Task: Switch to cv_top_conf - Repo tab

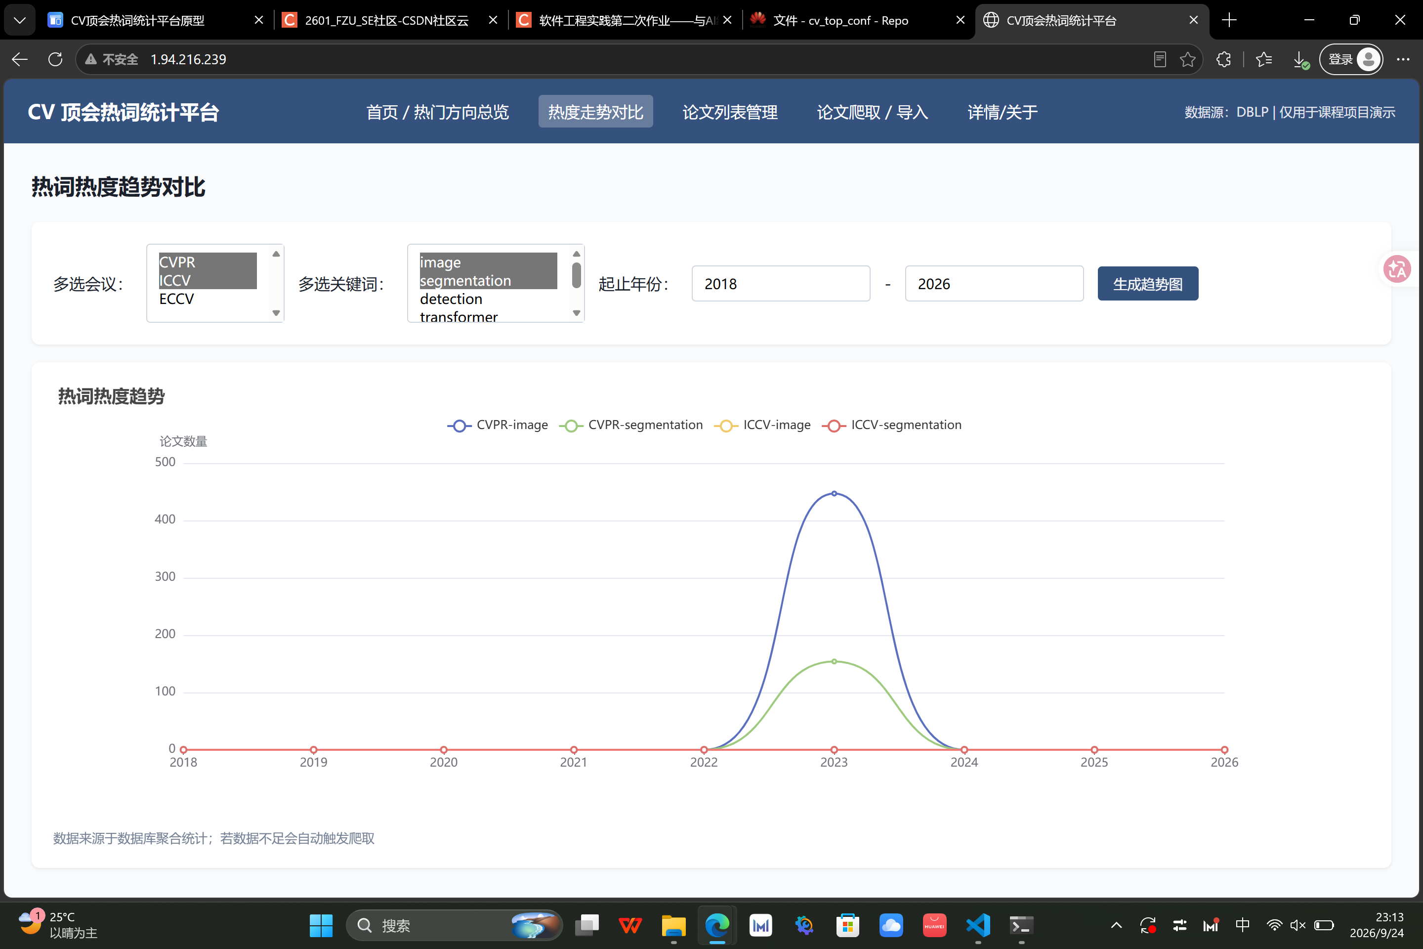Action: point(858,21)
